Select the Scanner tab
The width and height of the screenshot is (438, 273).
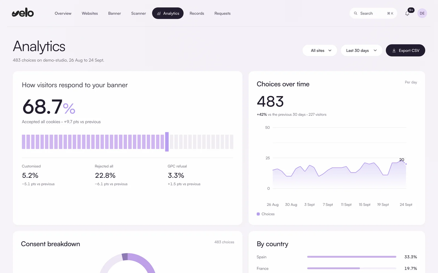(x=139, y=13)
